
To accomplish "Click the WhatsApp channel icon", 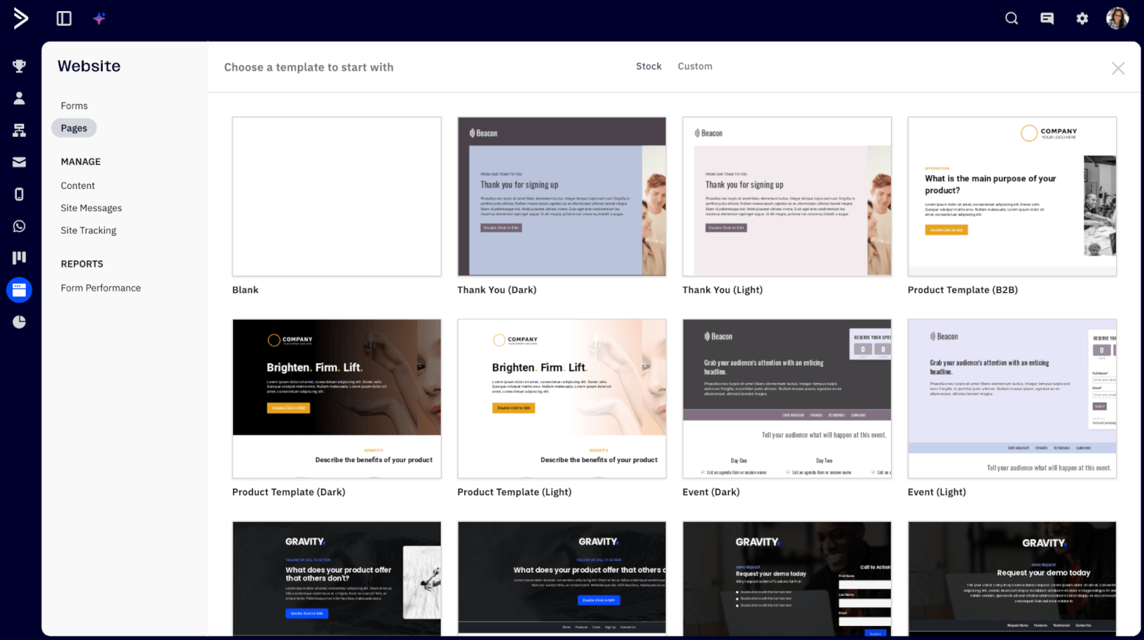I will click(19, 226).
